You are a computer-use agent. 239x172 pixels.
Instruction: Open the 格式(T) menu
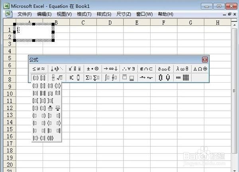[x=84, y=14]
